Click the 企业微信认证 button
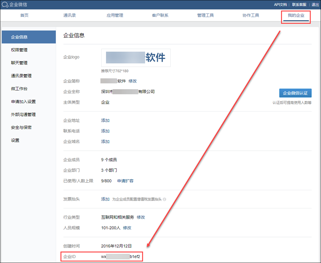 click(x=295, y=93)
